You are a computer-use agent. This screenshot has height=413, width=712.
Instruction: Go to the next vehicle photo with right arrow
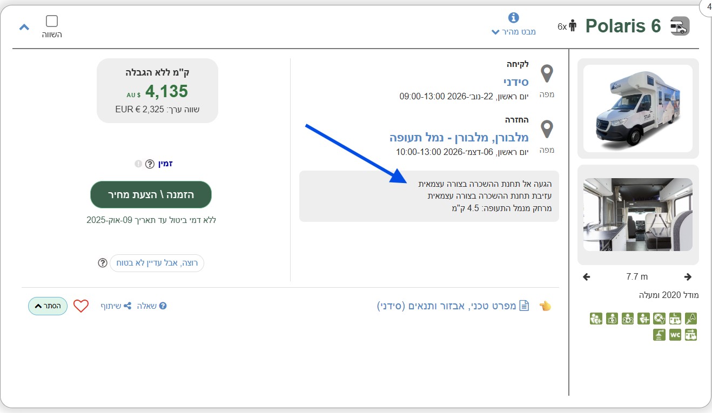688,277
